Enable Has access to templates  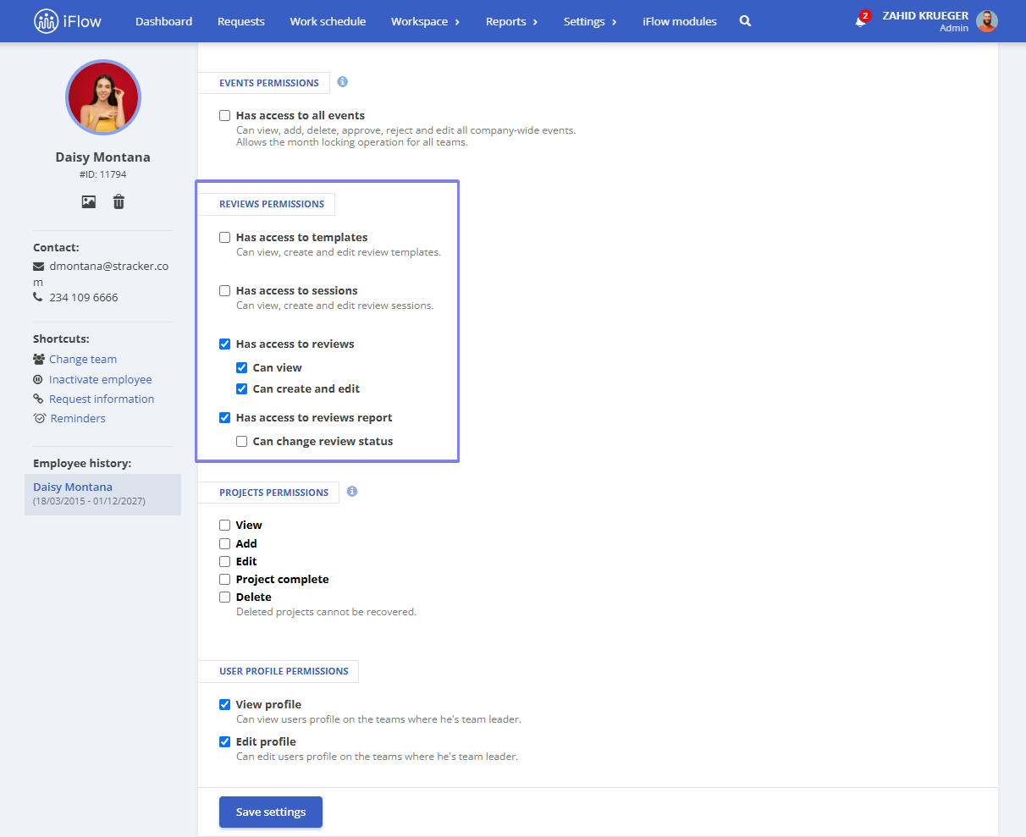point(224,237)
